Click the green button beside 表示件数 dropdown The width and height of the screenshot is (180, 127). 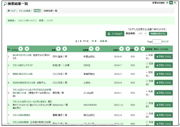click(x=158, y=34)
